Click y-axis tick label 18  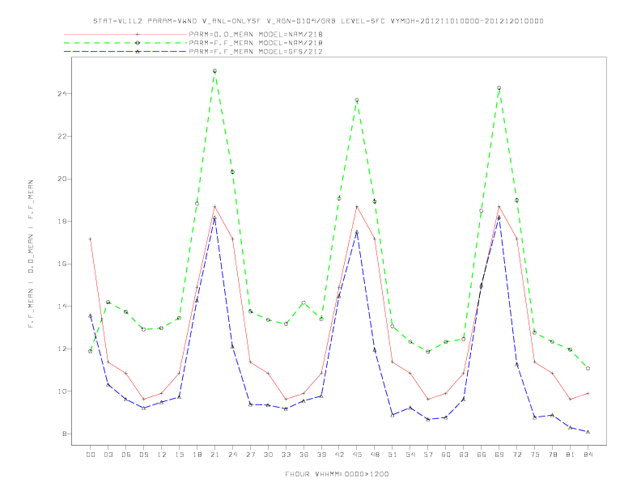[62, 222]
